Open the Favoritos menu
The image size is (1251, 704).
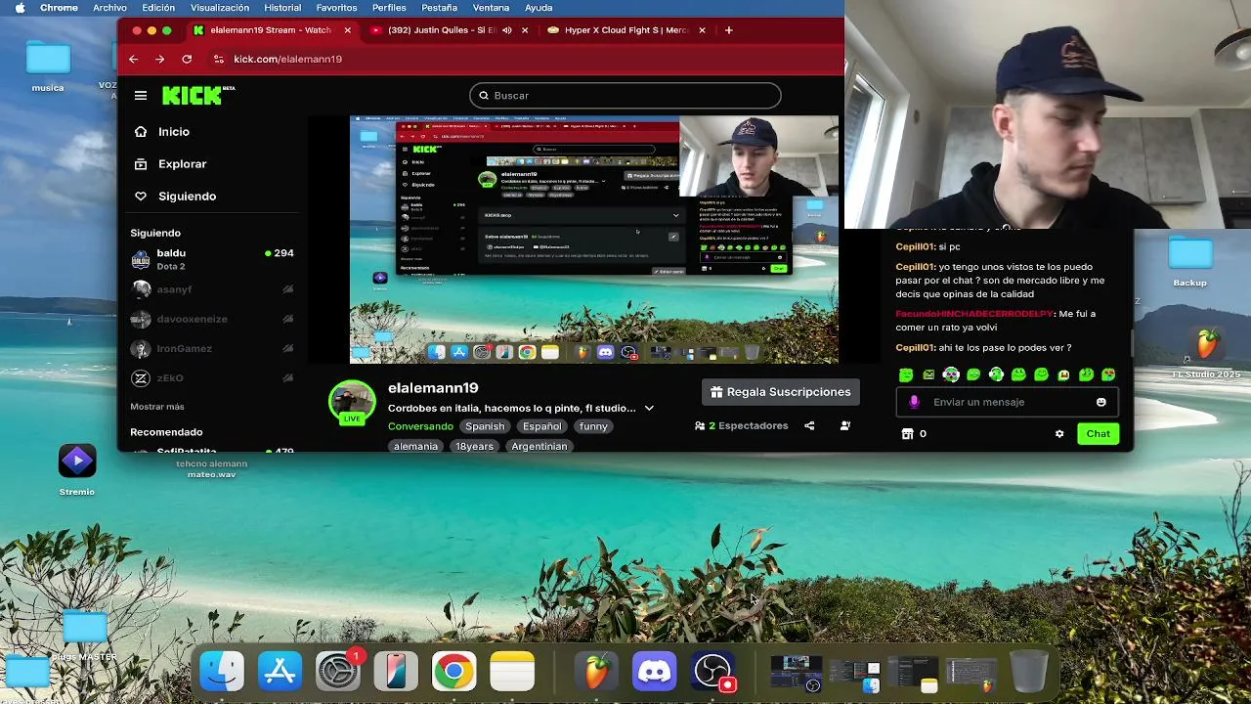pyautogui.click(x=336, y=8)
